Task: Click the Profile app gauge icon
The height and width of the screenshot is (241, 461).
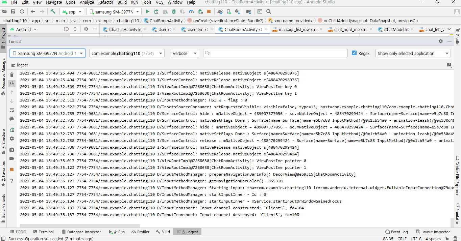Action: tap(191, 11)
